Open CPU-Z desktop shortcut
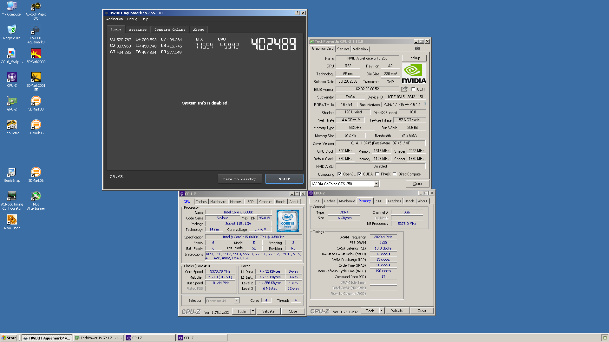This screenshot has height=342, width=609. point(12,80)
